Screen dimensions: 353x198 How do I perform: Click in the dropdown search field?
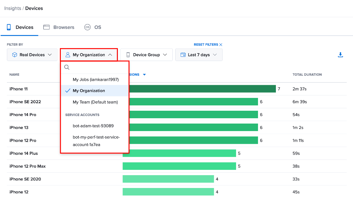[95, 67]
